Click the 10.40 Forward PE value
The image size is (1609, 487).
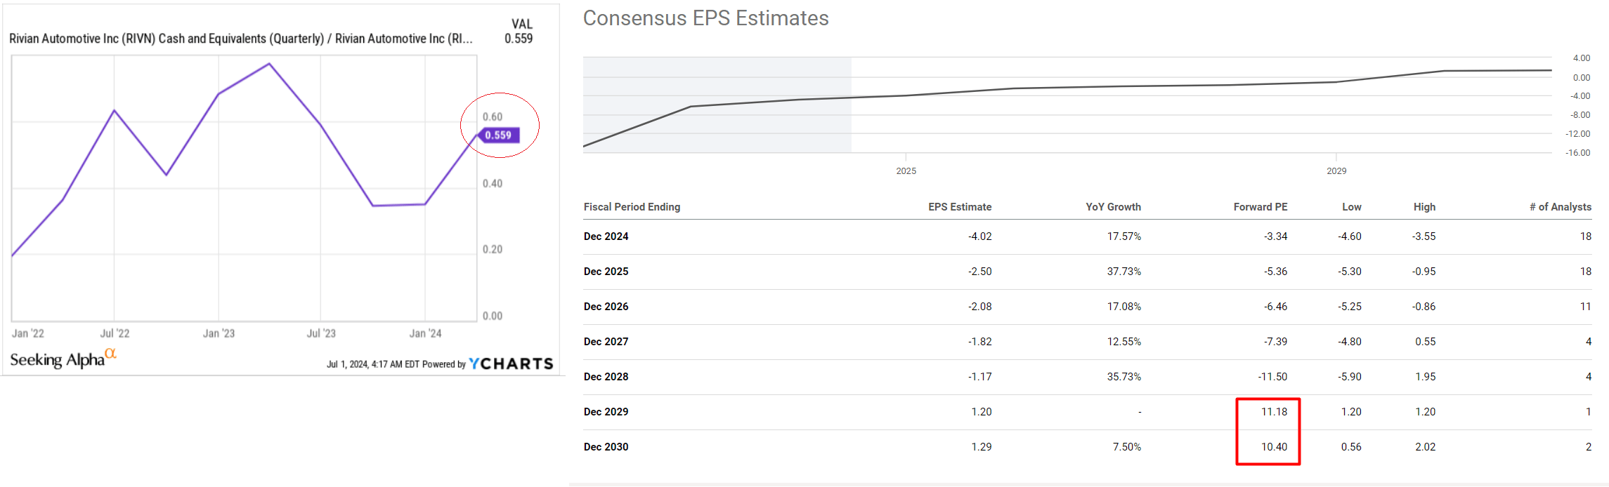tap(1274, 447)
